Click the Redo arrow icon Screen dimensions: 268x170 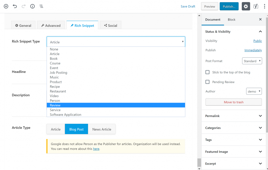pos(24,6)
